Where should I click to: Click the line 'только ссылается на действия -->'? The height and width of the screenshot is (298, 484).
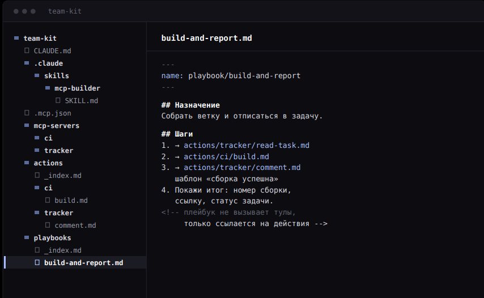click(256, 224)
